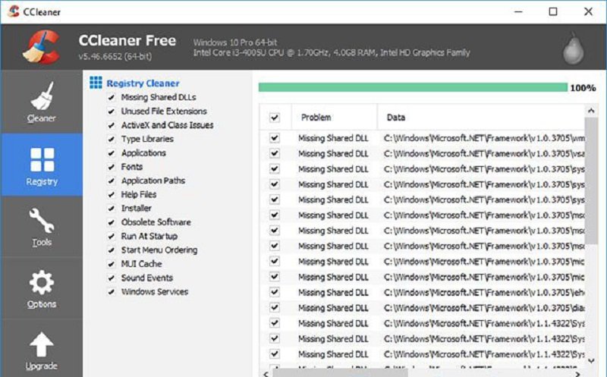
Task: Select the Registry sidebar icon
Action: click(42, 159)
